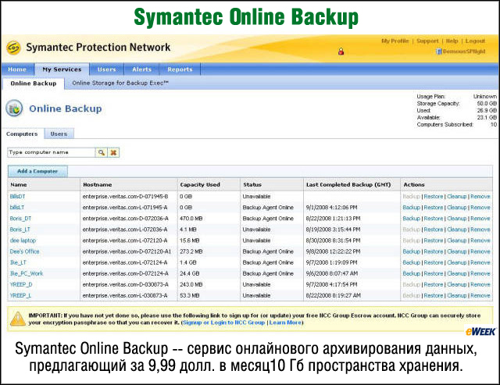Click the Logout link
The width and height of the screenshot is (500, 385).
pos(475,41)
